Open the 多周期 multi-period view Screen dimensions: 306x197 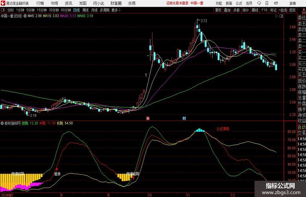[x=105, y=10]
